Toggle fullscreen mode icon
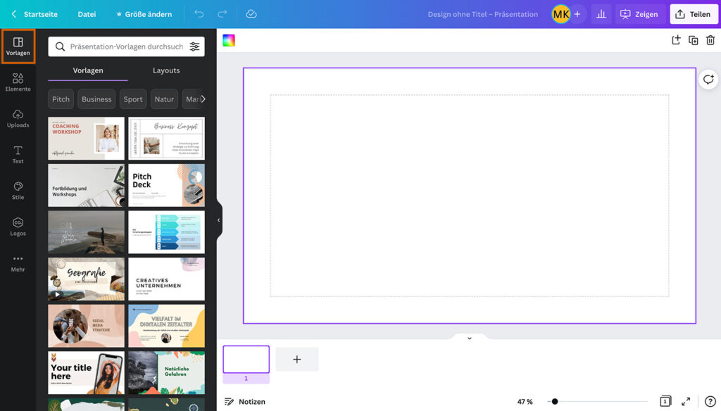 coord(686,401)
